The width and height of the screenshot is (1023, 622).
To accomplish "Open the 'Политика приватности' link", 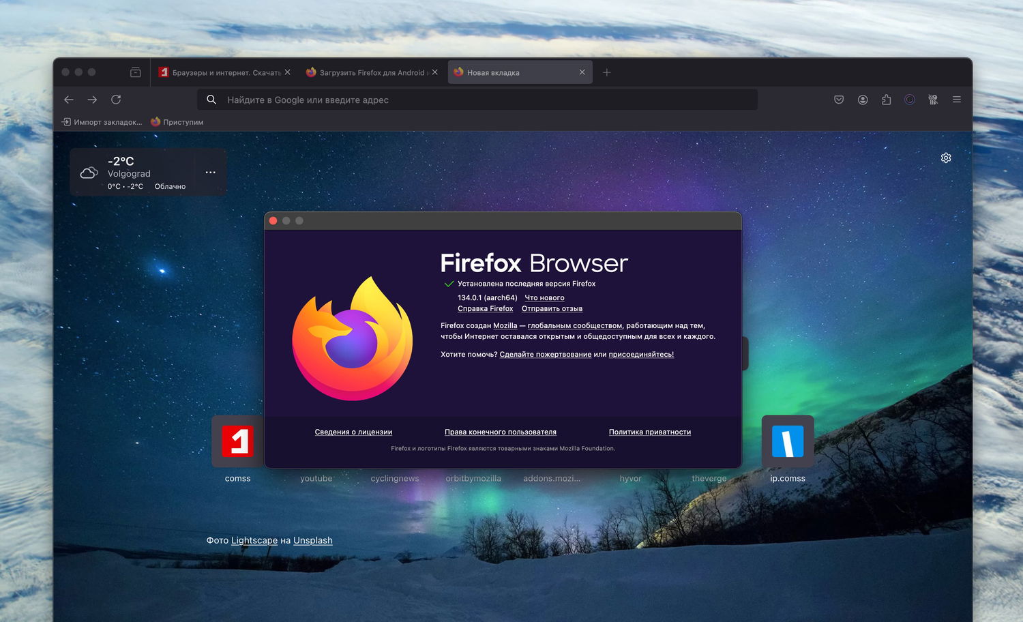I will [x=650, y=432].
